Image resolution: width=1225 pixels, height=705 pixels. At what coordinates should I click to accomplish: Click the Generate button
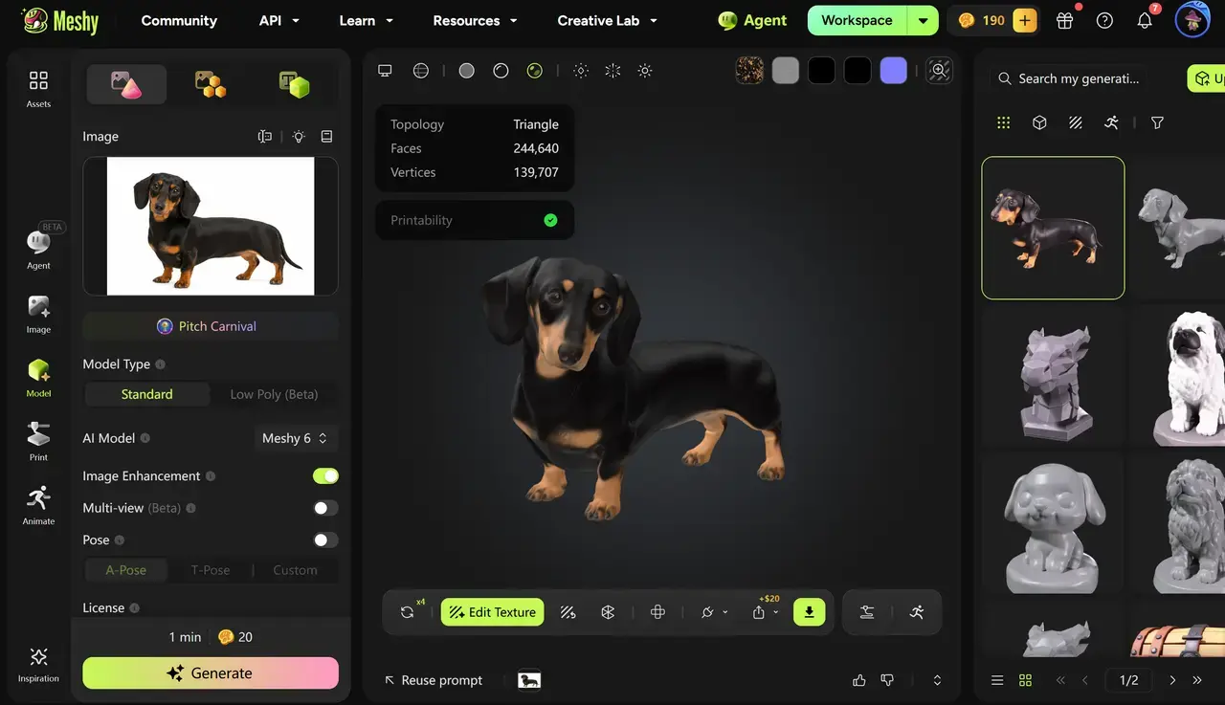pyautogui.click(x=211, y=672)
